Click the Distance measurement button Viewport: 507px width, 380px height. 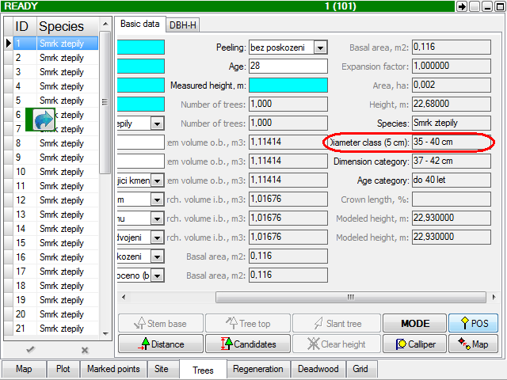[161, 344]
